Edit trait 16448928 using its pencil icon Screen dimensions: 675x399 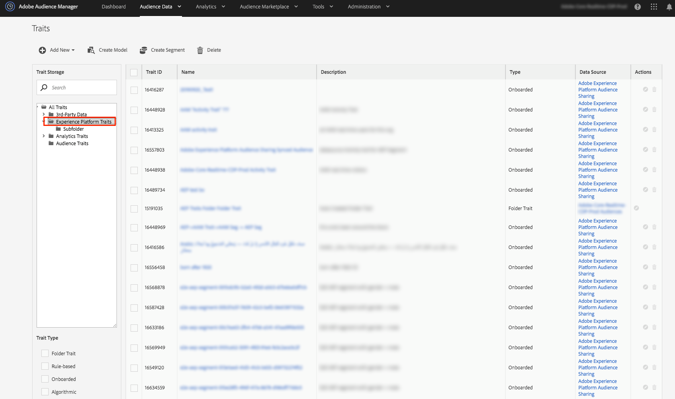point(645,109)
